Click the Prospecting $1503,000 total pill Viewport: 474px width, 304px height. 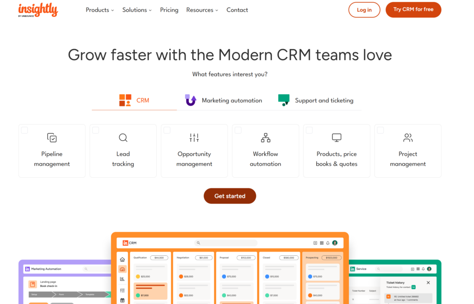[331, 258]
